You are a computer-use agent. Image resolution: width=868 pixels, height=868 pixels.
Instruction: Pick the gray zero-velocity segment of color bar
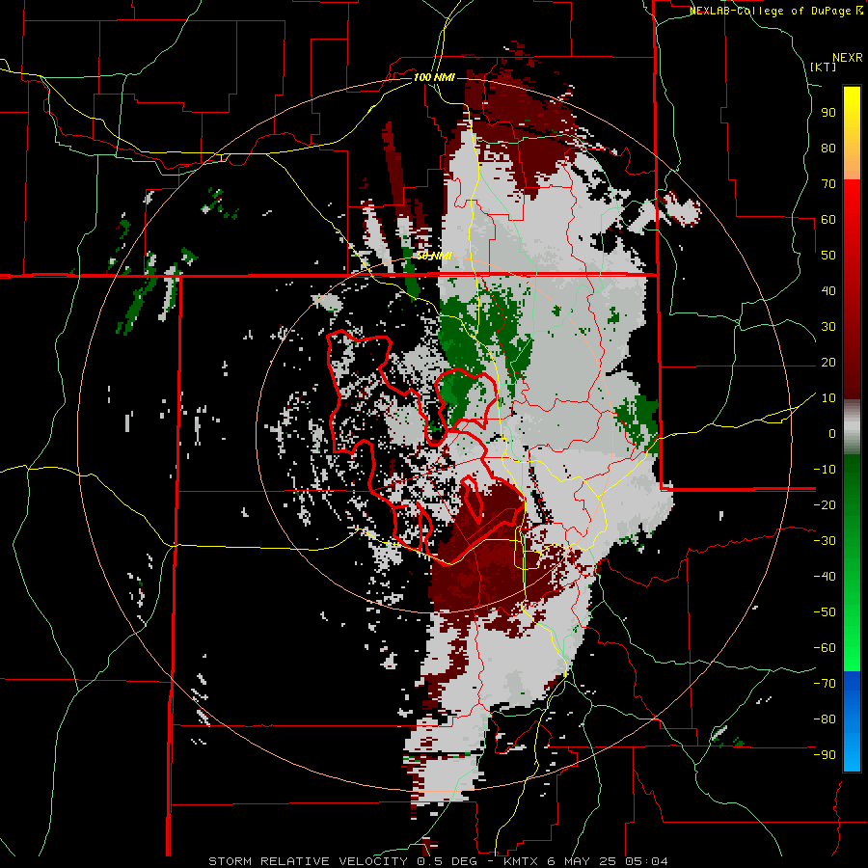pos(852,427)
